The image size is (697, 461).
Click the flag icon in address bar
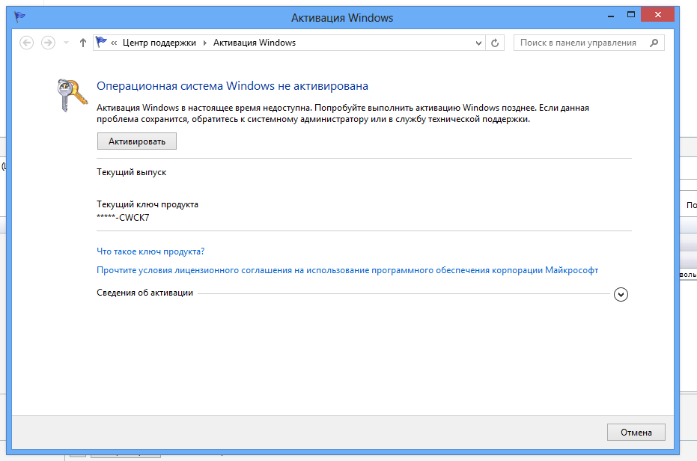[x=102, y=43]
